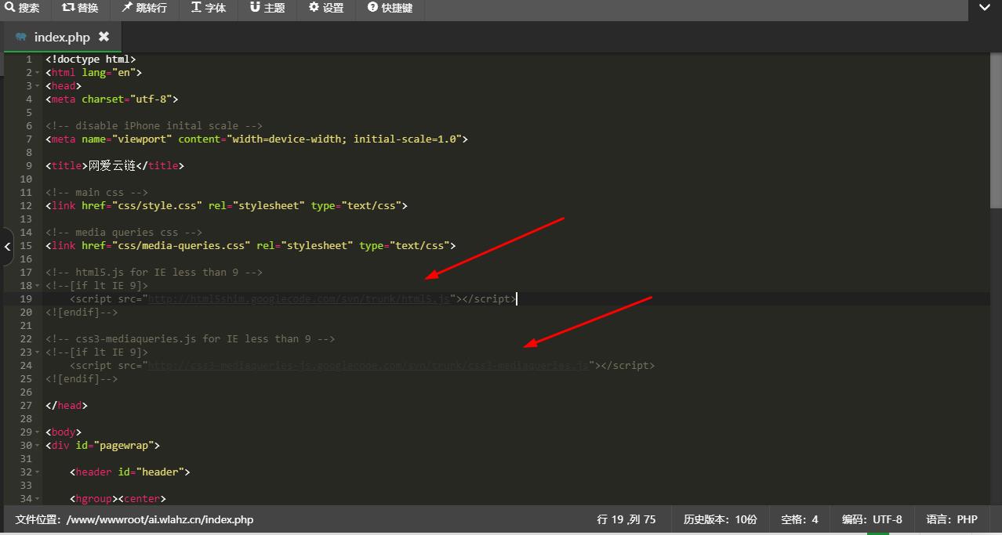Screen dimensions: 1002x535
Task: Open the 跳转行 go-to-line tool
Action: point(144,8)
